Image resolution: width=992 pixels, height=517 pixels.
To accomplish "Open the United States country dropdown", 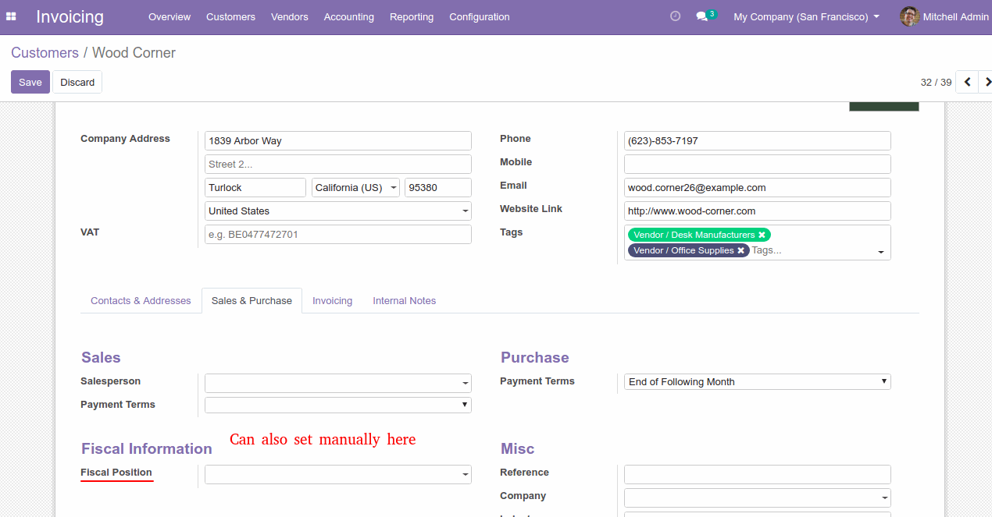I will coord(338,211).
